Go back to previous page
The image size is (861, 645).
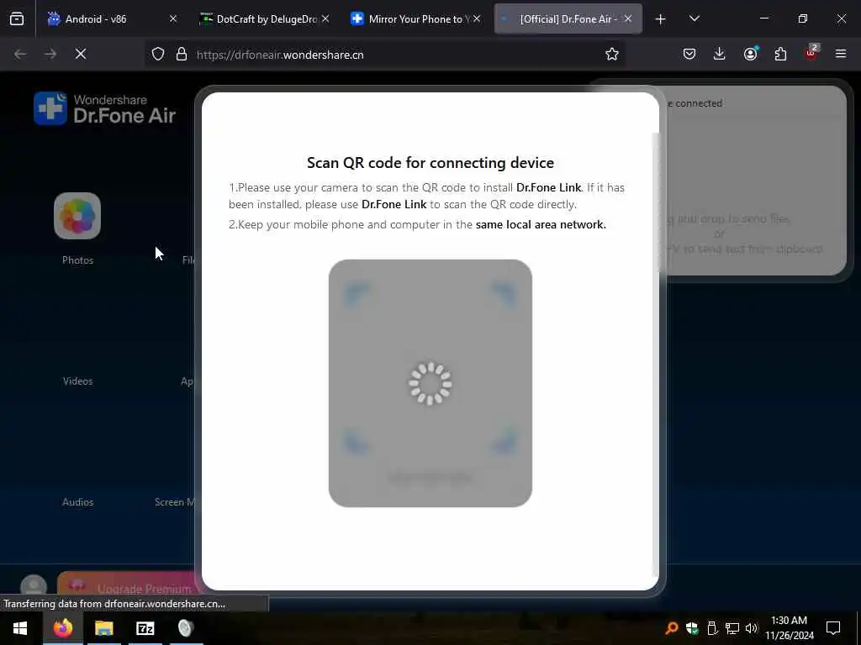(x=20, y=54)
